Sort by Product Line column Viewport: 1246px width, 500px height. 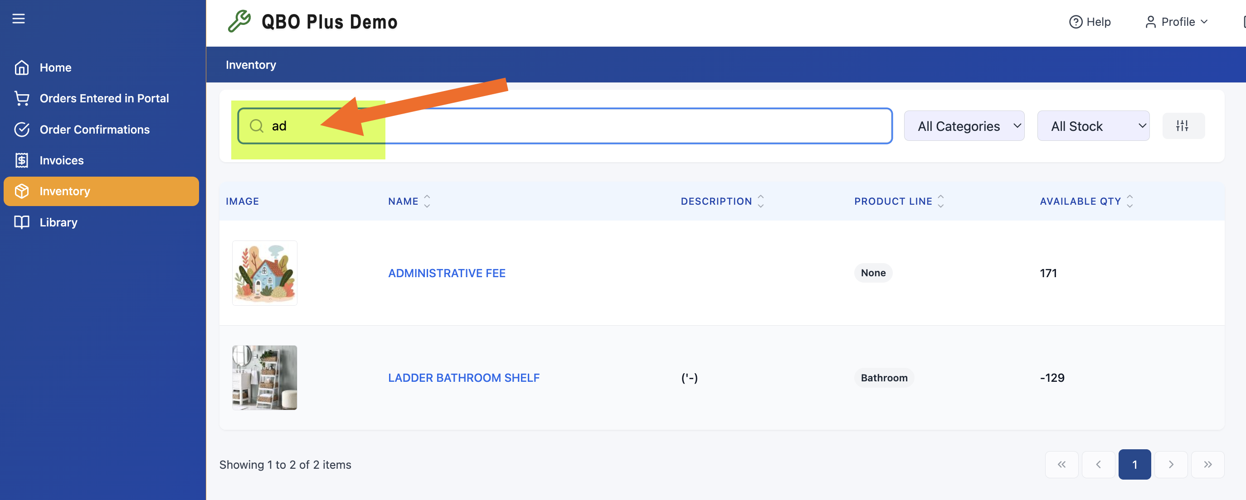tap(899, 201)
